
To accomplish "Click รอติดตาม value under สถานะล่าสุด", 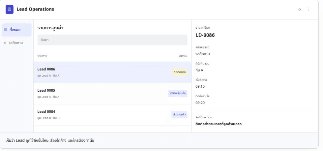I will click(203, 54).
